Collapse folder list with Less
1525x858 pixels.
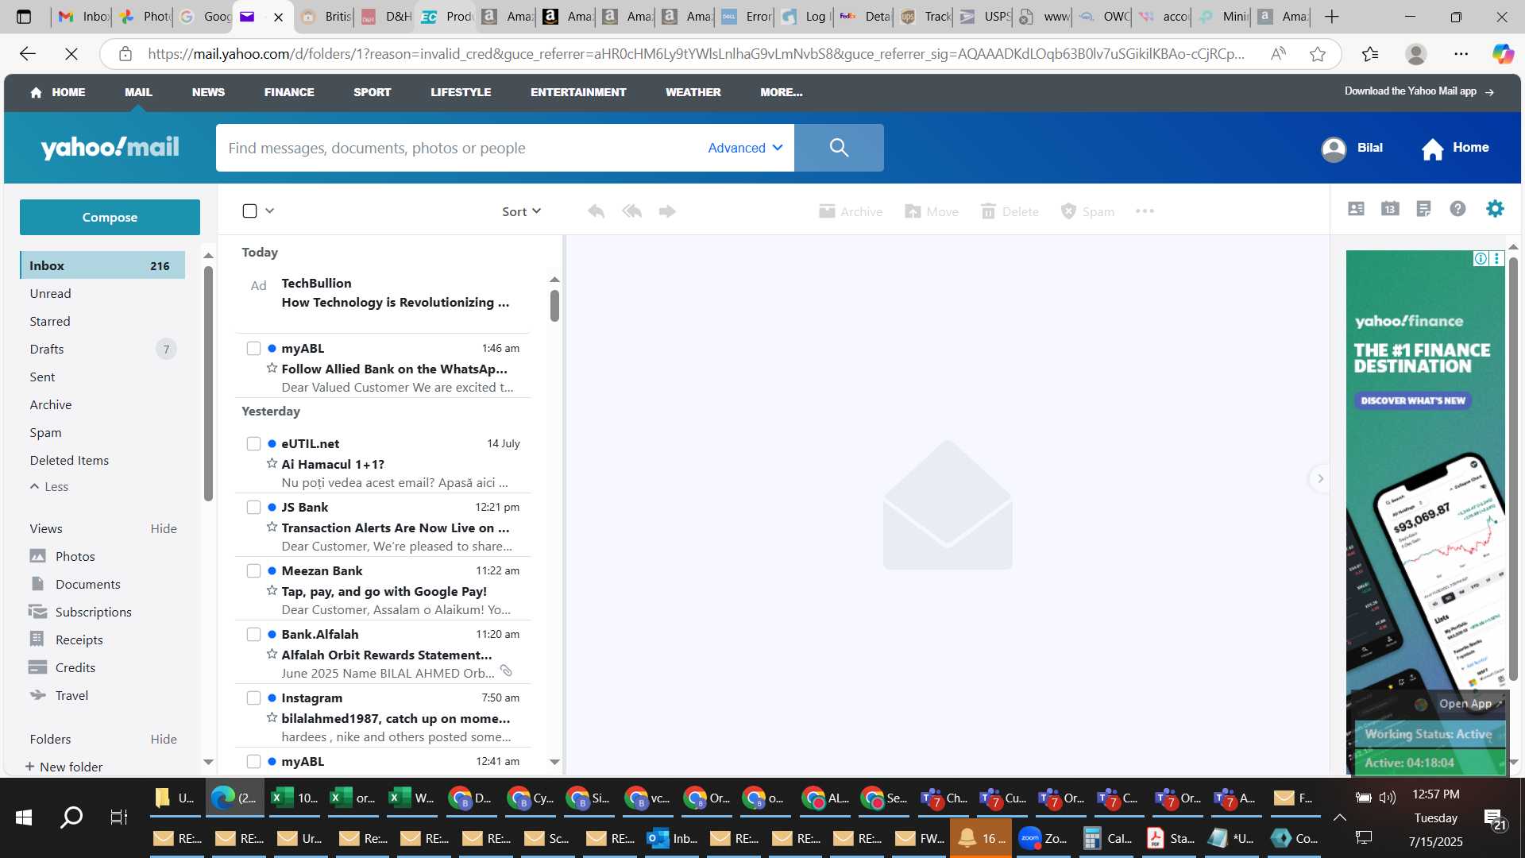[49, 487]
